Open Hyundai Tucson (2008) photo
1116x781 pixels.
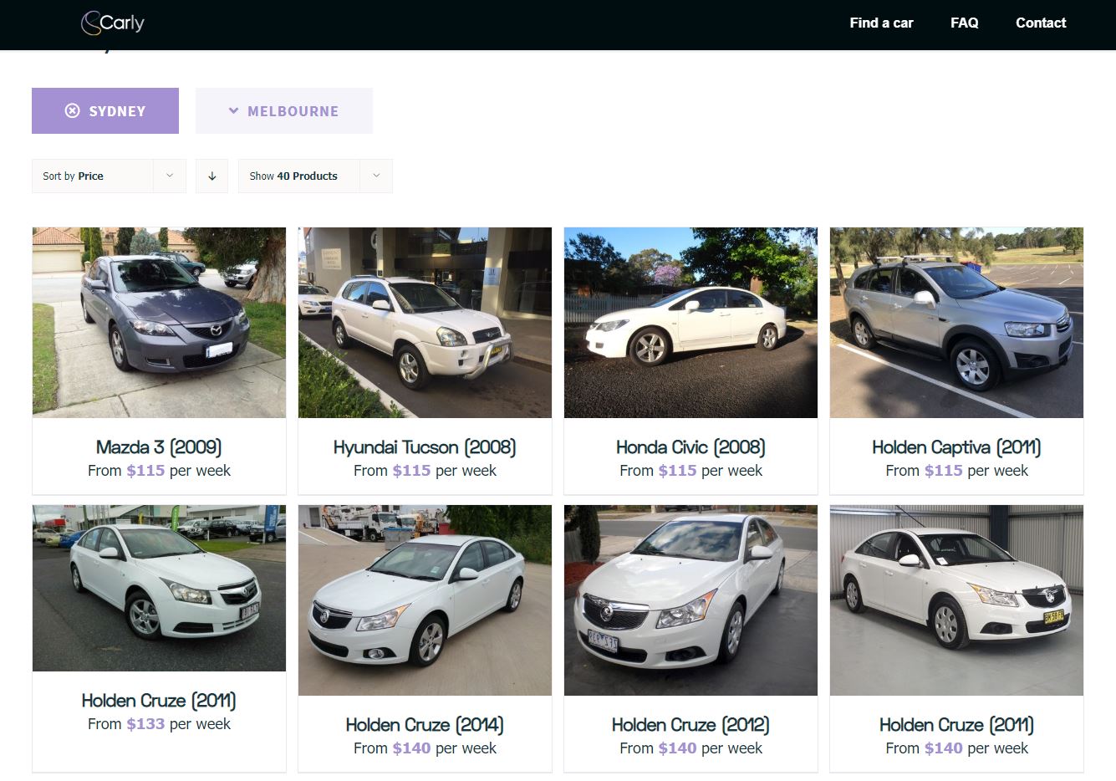[x=425, y=322]
